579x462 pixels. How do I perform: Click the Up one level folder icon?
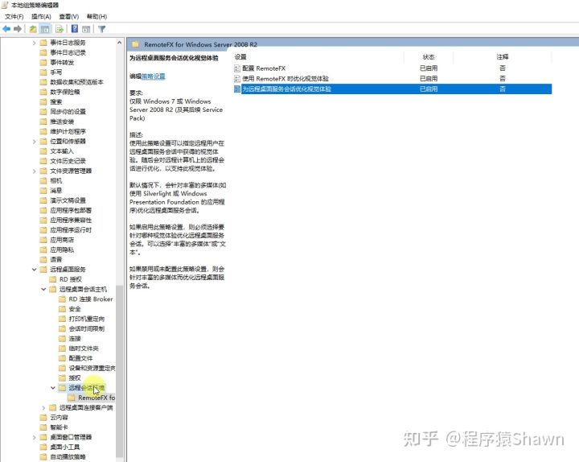click(x=33, y=29)
